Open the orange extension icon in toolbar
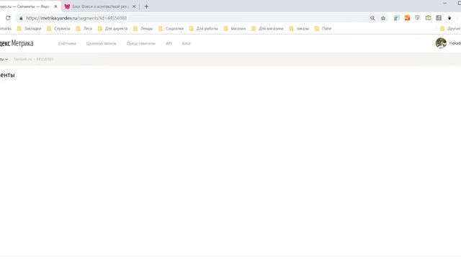 click(407, 18)
